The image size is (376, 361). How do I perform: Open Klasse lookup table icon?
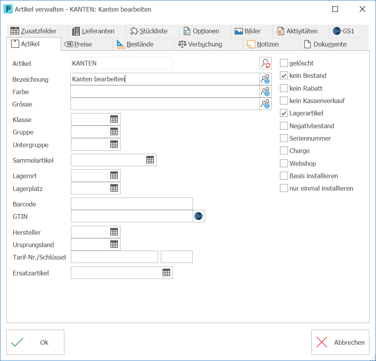pyautogui.click(x=114, y=119)
